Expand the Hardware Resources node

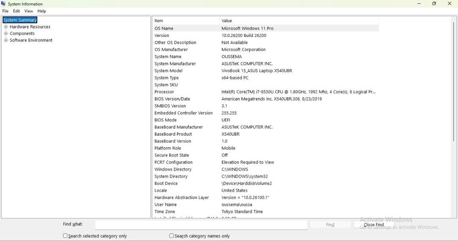pyautogui.click(x=6, y=27)
